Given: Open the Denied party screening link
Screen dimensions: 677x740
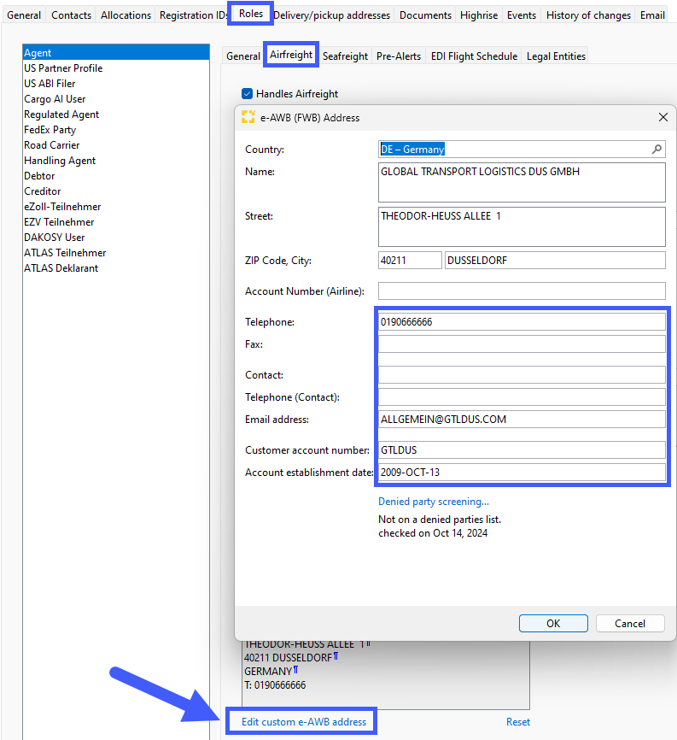Looking at the screenshot, I should (434, 502).
